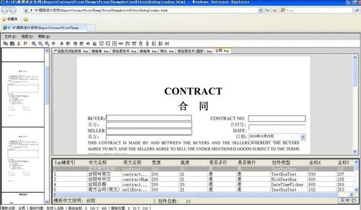This screenshot has width=361, height=210.
Task: Select the 合同日期 row in the grid
Action: 203,184
